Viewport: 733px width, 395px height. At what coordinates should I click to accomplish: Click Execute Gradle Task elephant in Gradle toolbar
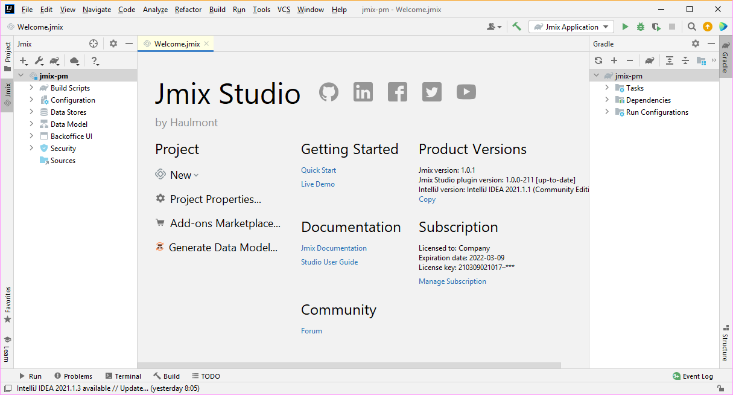click(650, 60)
